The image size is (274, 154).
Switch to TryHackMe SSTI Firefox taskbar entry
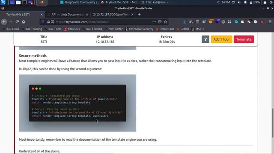coord(120,2)
